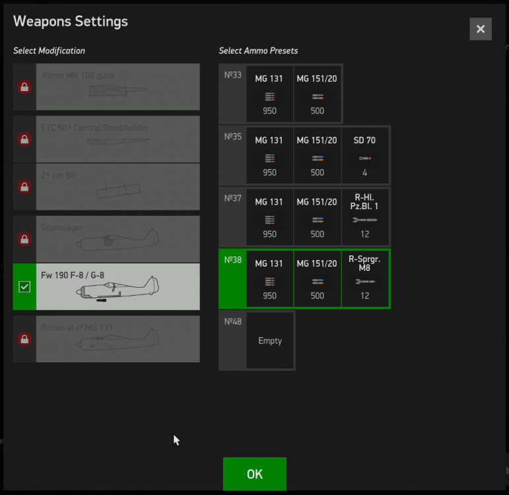Select the Fw 190 F-8 / G-8 modification
Image resolution: width=509 pixels, height=495 pixels.
pos(118,286)
